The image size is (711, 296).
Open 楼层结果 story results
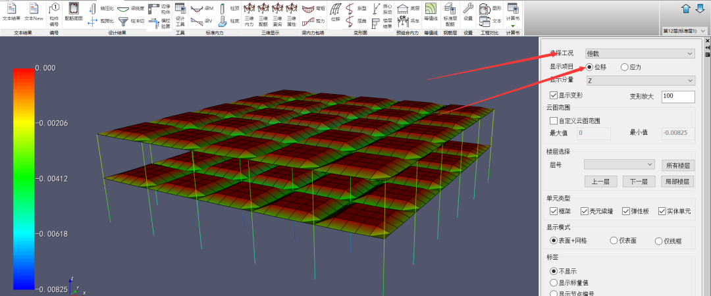point(382,22)
